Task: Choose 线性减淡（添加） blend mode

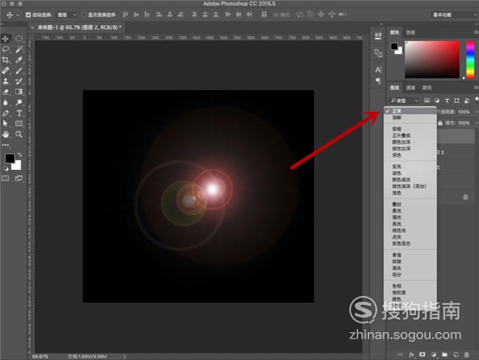Action: point(410,186)
